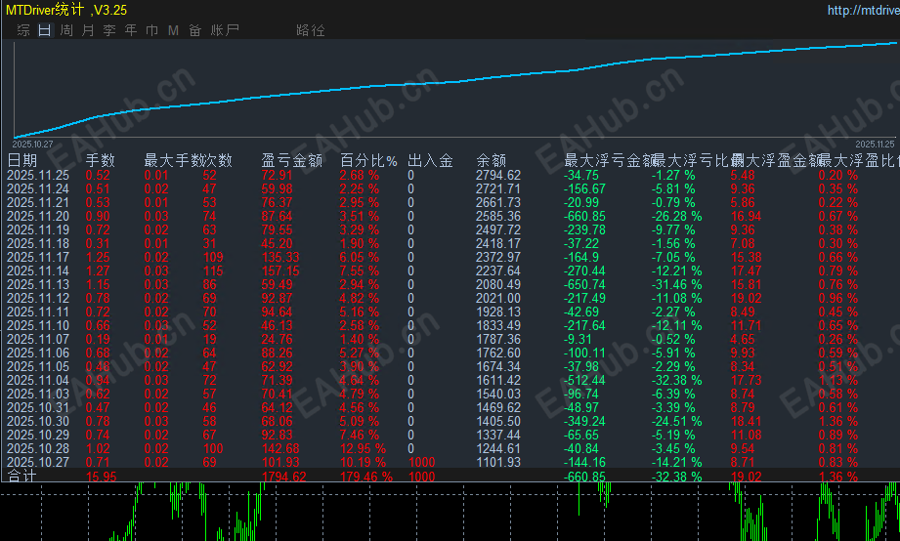Image resolution: width=900 pixels, height=541 pixels.
Task: Click floating profit 18.41 cell
Action: tap(747, 421)
